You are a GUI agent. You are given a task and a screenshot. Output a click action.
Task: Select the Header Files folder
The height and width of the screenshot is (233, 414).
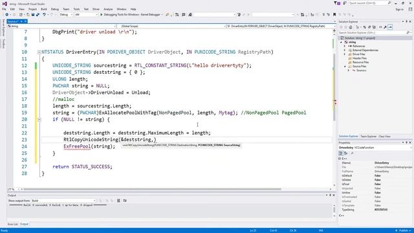[360, 58]
